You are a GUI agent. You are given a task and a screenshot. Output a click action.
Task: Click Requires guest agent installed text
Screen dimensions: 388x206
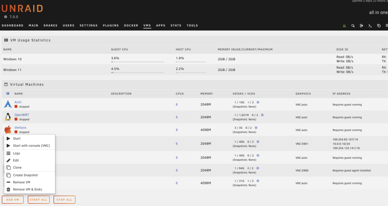click(352, 170)
